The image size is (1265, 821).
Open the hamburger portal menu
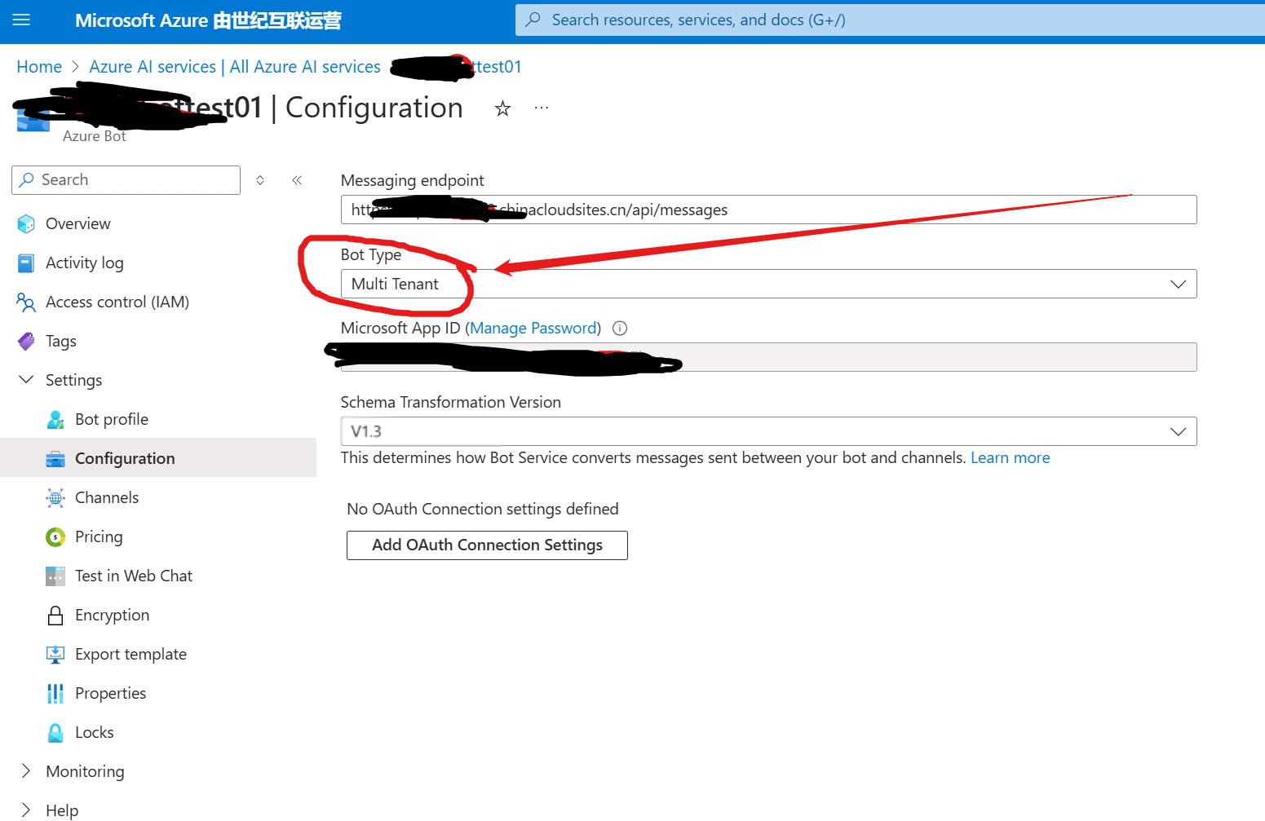point(21,20)
